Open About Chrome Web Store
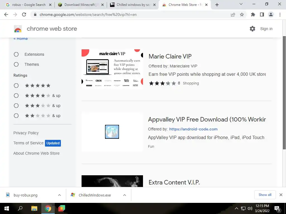Image resolution: width=286 pixels, height=214 pixels. point(37,153)
